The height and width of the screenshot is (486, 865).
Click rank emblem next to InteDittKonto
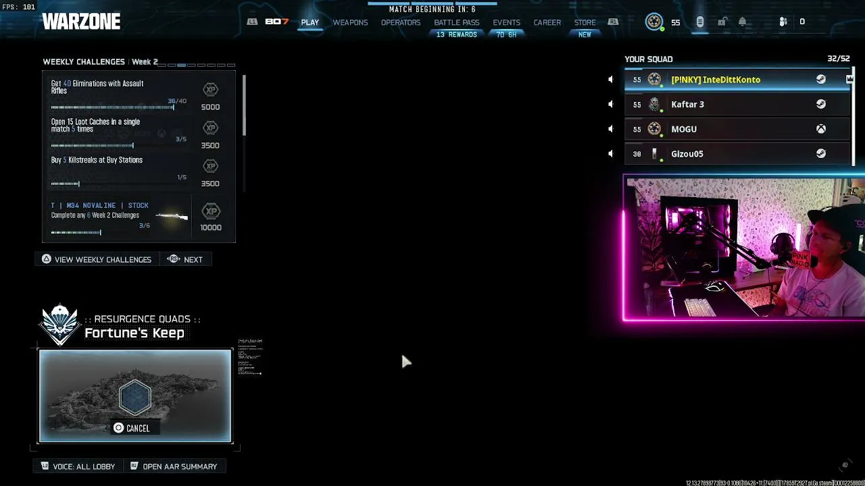click(x=654, y=80)
